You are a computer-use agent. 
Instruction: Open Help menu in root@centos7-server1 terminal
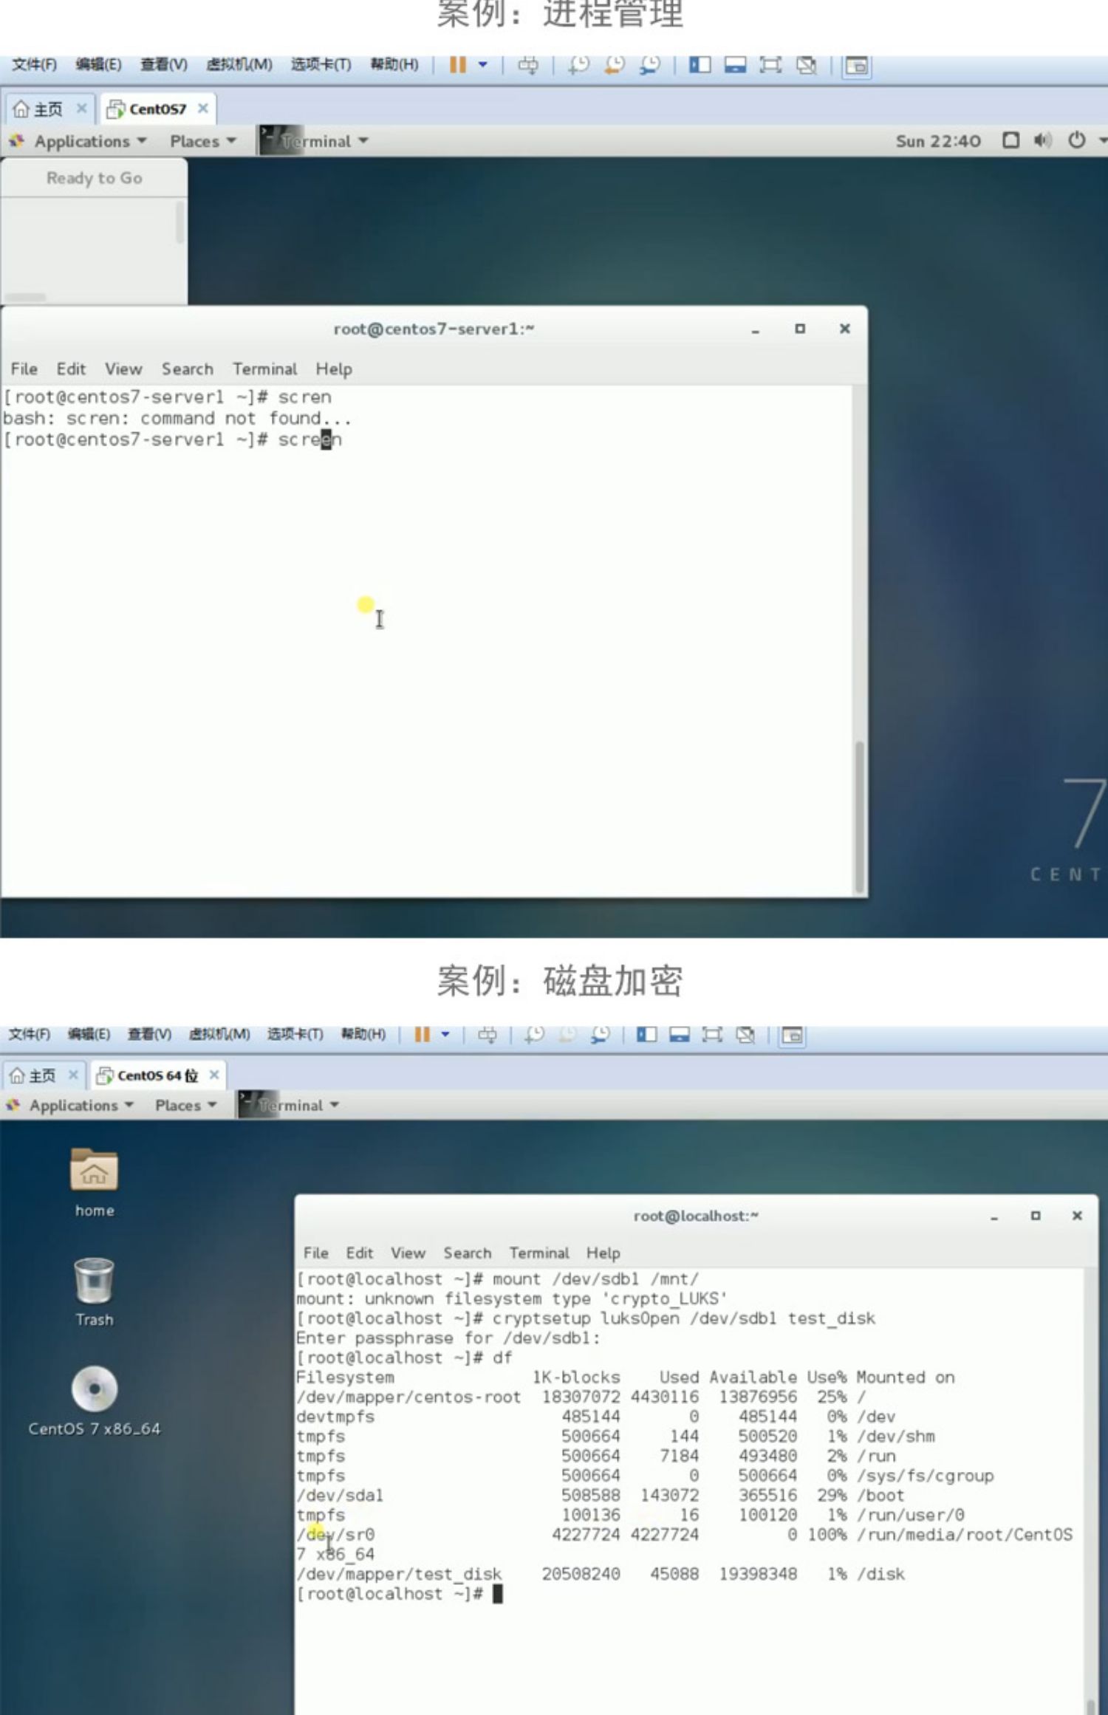[334, 369]
